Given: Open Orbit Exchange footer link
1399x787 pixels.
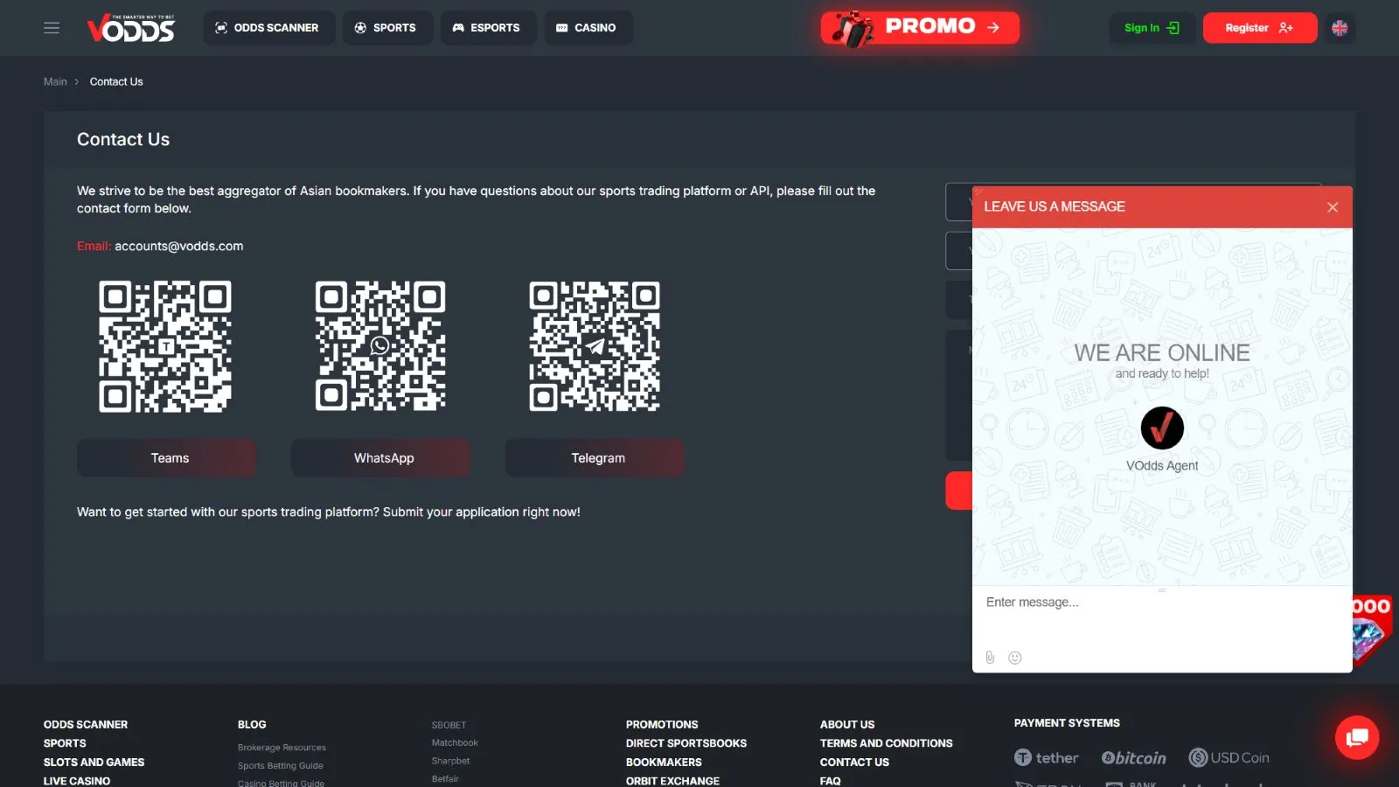Looking at the screenshot, I should pyautogui.click(x=672, y=781).
